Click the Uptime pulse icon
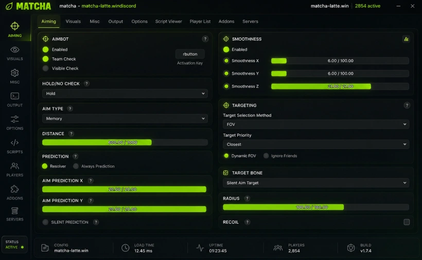Screen dimensions: 422x260 coord(200,248)
